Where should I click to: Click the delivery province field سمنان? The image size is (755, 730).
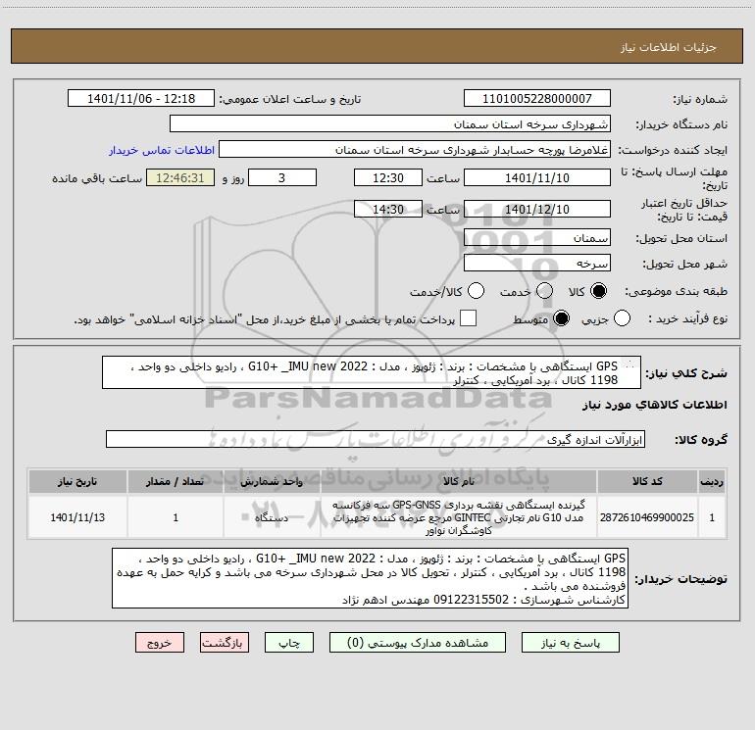(537, 238)
